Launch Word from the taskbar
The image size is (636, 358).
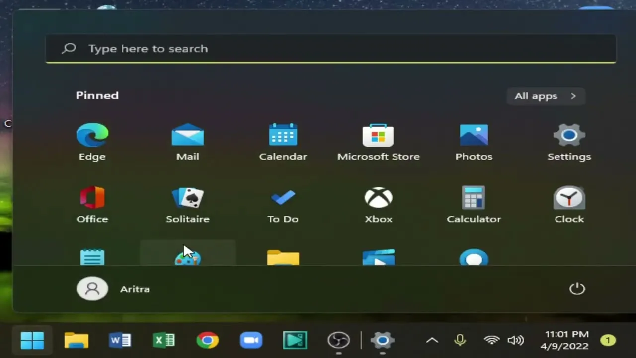tap(120, 341)
